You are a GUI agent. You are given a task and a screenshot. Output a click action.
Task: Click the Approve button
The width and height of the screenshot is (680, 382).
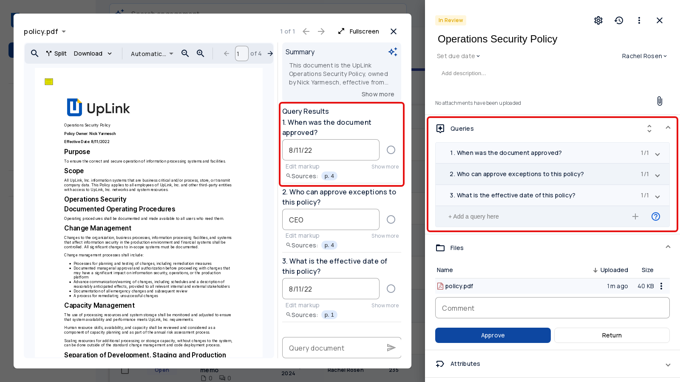tap(493, 335)
